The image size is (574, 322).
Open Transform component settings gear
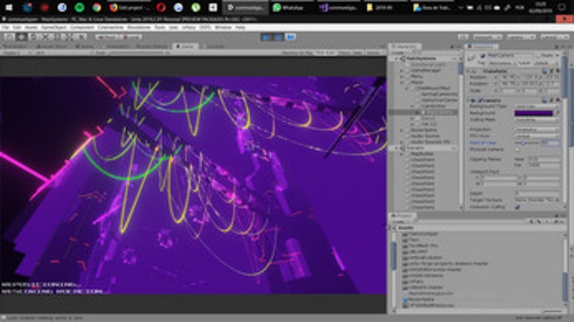557,71
